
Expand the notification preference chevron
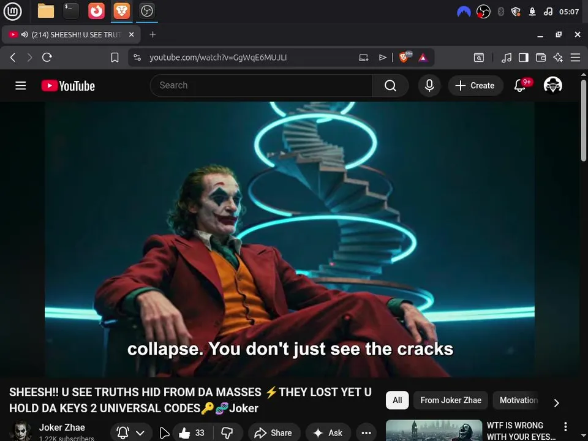[140, 433]
